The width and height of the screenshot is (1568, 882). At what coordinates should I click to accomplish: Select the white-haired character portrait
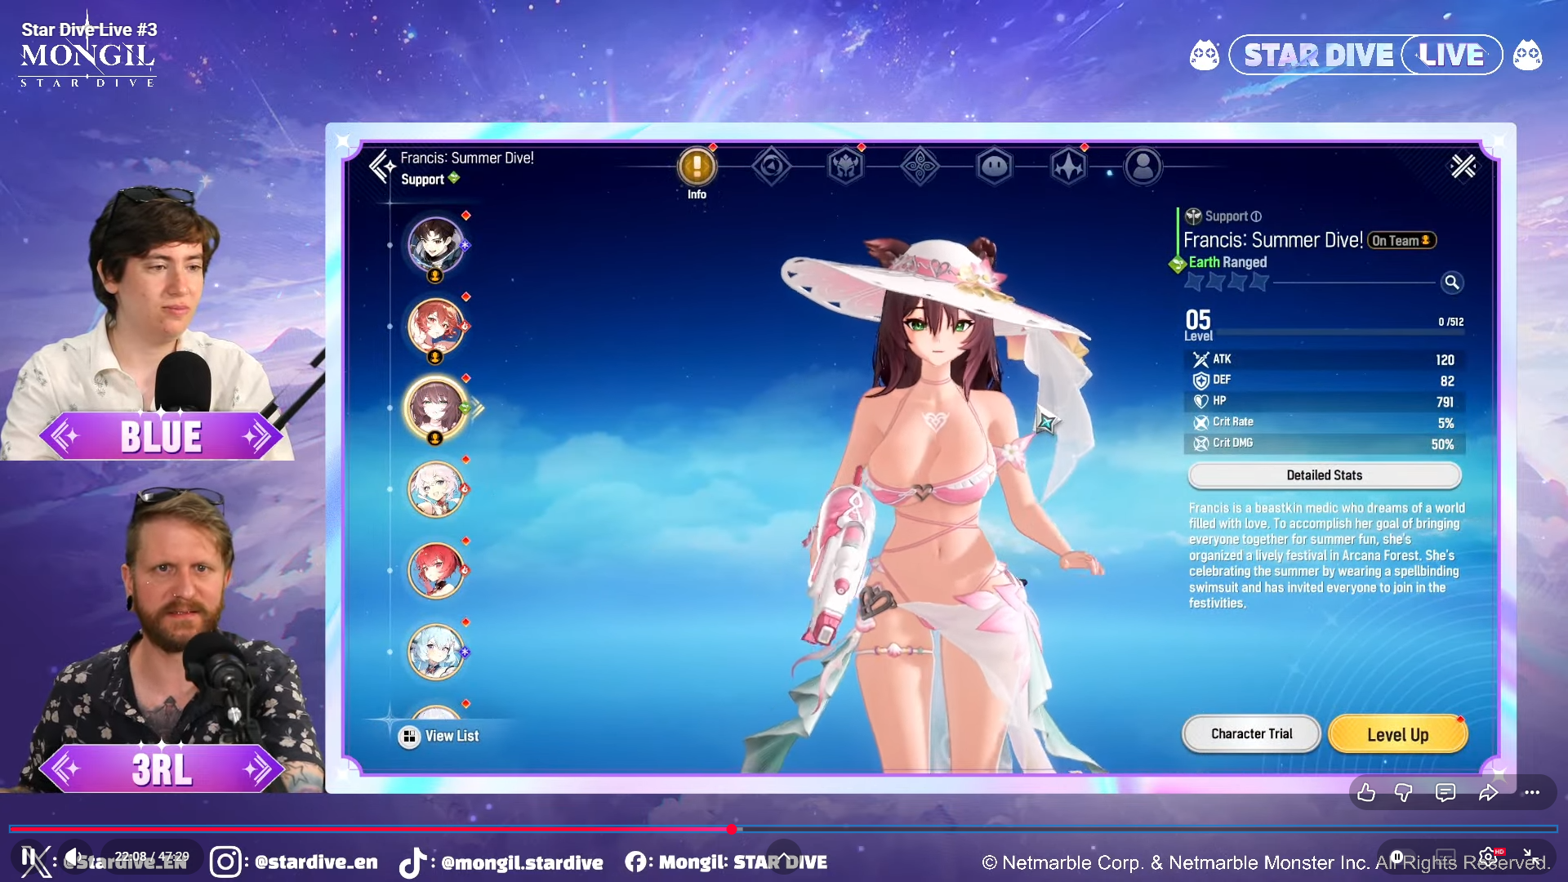[436, 489]
